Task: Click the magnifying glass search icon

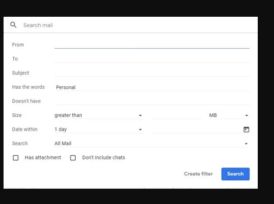Action: click(13, 25)
